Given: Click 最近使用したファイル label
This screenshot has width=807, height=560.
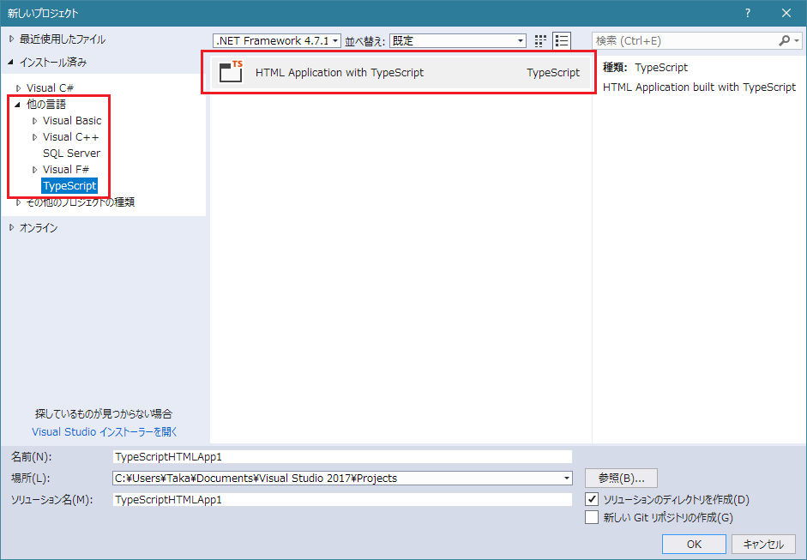Looking at the screenshot, I should click(x=63, y=39).
